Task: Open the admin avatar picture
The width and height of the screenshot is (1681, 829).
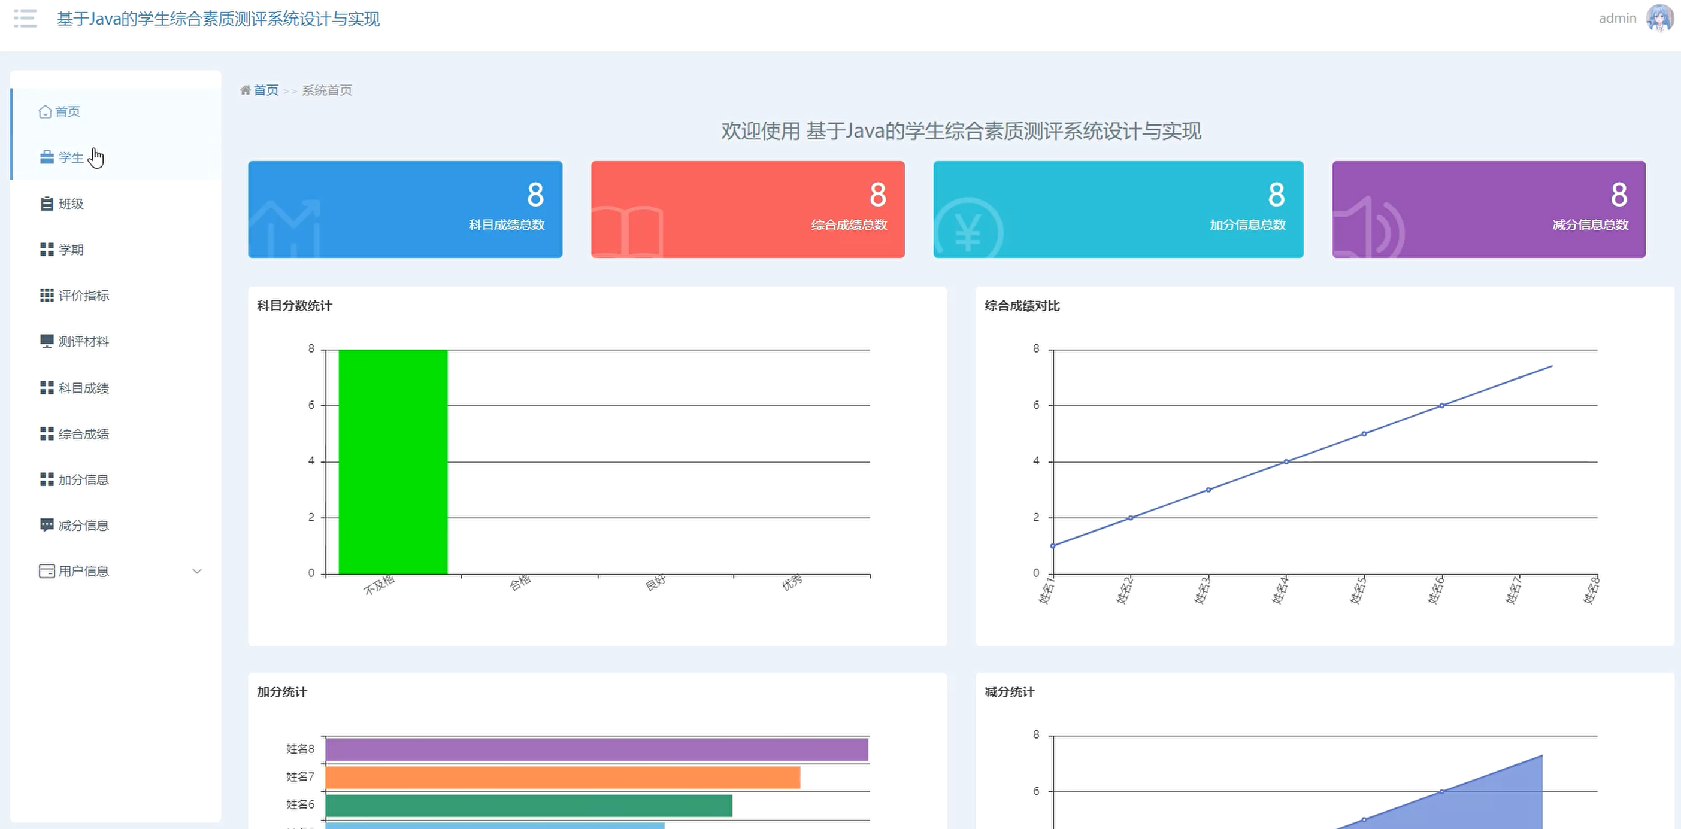Action: pos(1658,19)
